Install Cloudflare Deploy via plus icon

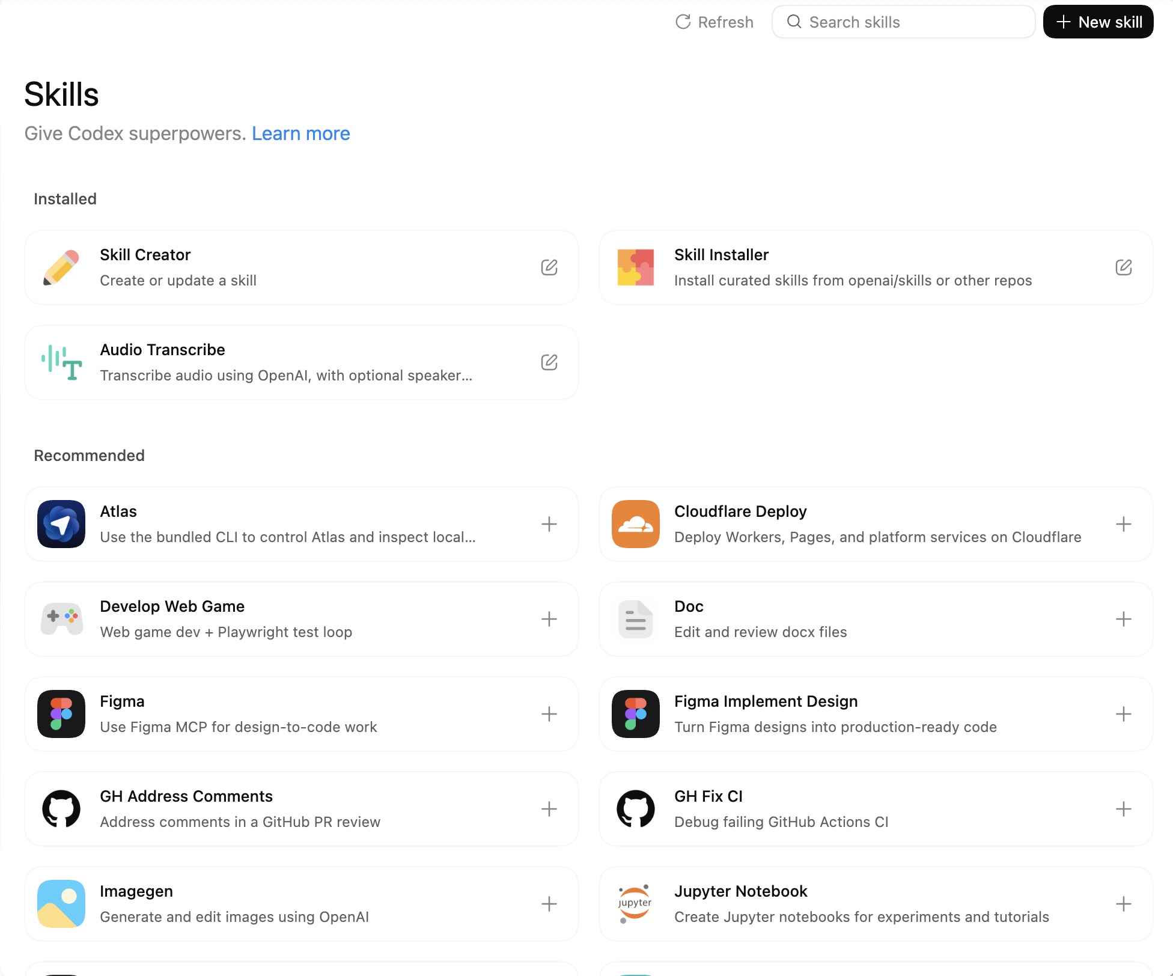[x=1123, y=524]
